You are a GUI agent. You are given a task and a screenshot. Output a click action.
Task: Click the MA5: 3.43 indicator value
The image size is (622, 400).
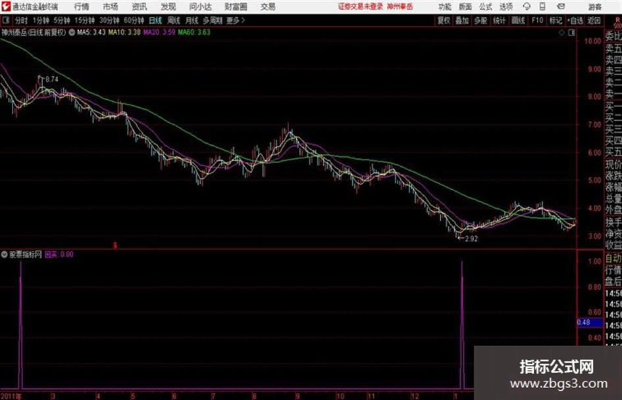[91, 32]
